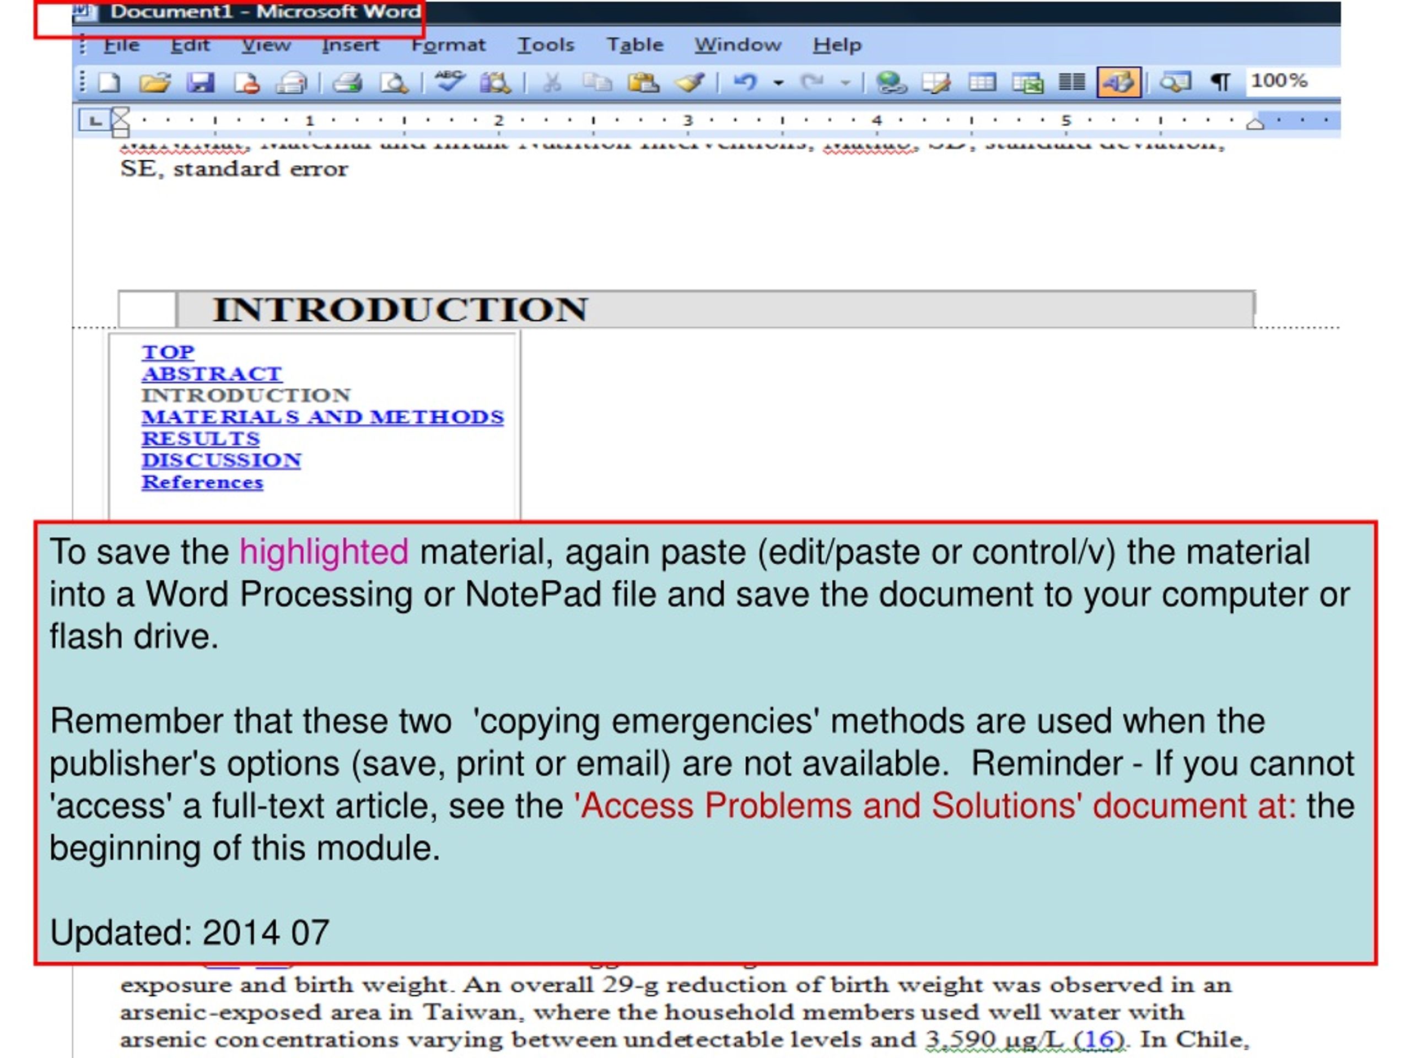The image size is (1411, 1058).
Task: Toggle the Document Map icon
Action: (1175, 83)
